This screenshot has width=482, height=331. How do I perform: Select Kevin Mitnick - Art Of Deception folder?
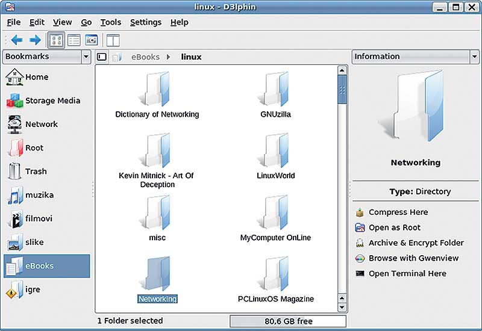pos(157,161)
